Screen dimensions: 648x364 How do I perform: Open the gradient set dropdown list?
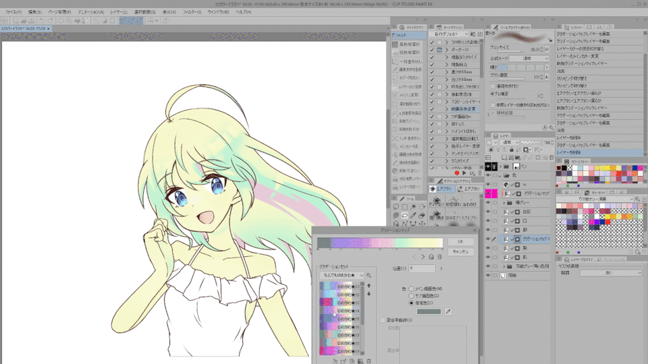point(342,276)
